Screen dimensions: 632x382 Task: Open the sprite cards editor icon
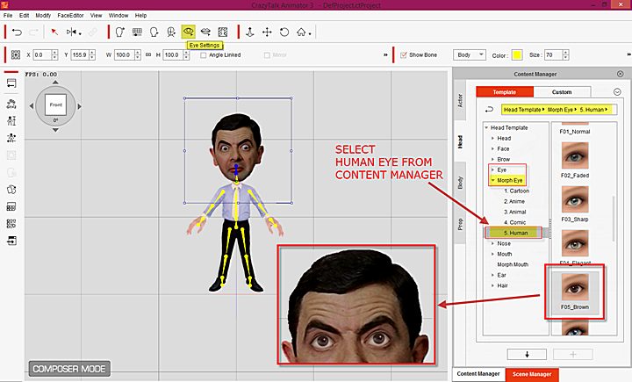(x=11, y=190)
